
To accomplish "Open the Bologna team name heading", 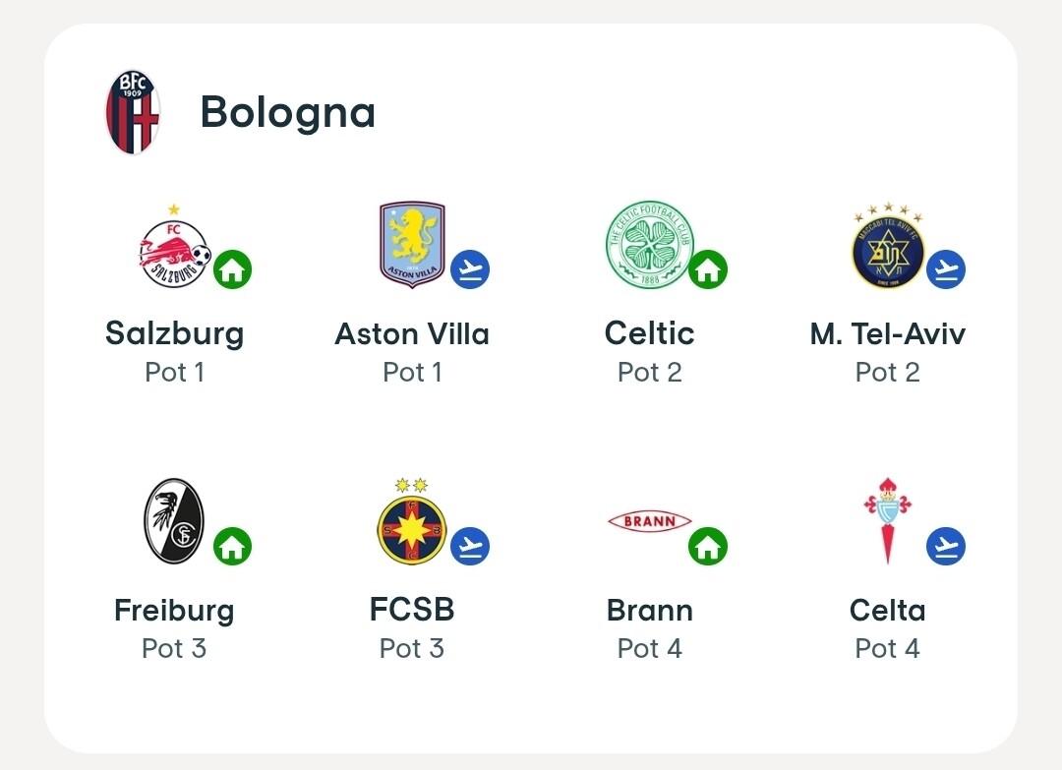I will pos(288,112).
